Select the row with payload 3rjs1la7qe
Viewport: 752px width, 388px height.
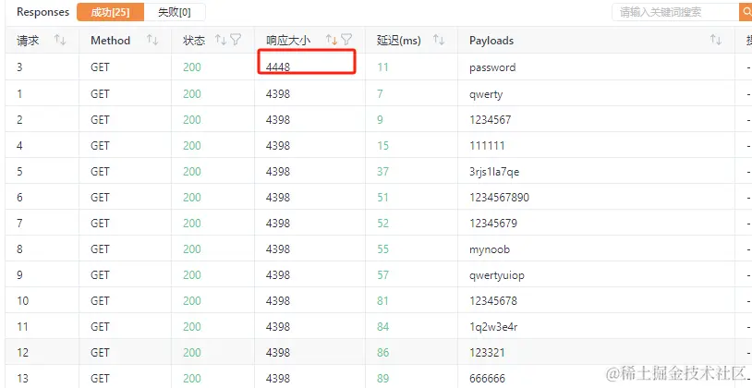click(x=379, y=171)
